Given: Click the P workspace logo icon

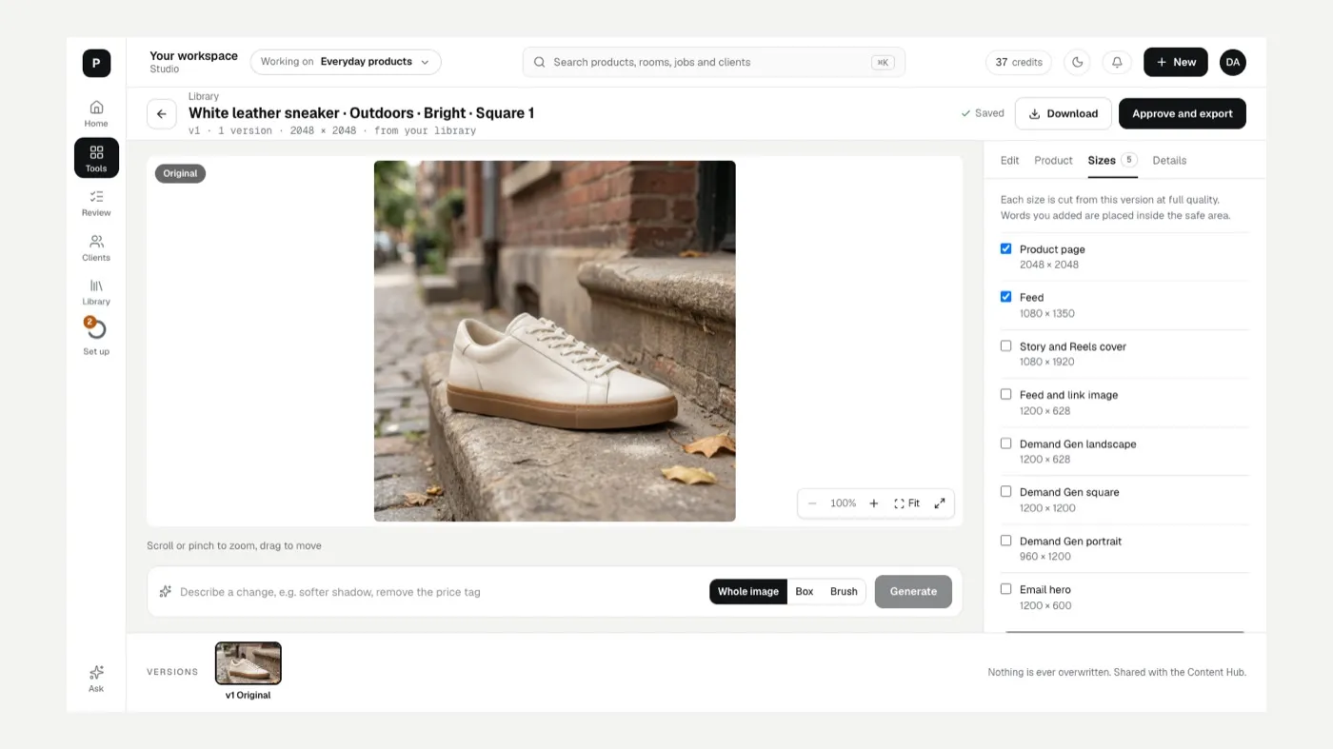Looking at the screenshot, I should (96, 63).
